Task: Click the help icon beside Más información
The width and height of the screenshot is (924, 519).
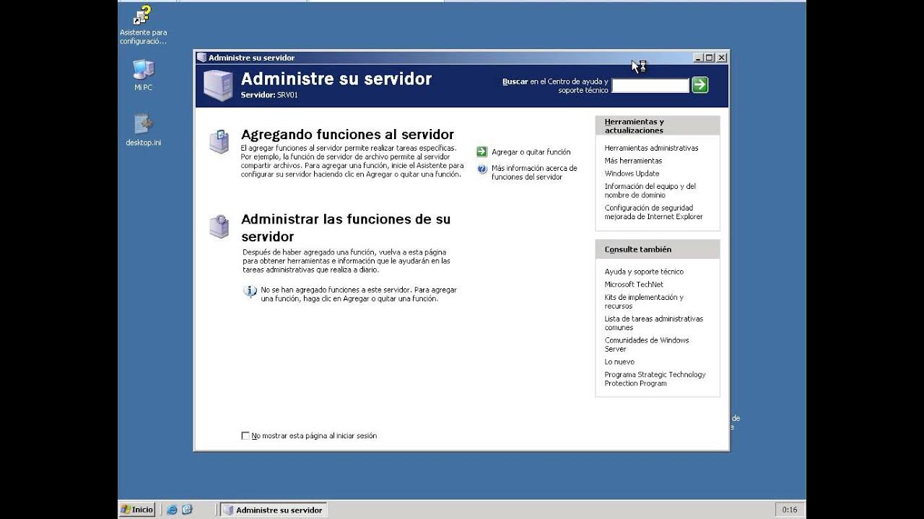Action: (481, 169)
